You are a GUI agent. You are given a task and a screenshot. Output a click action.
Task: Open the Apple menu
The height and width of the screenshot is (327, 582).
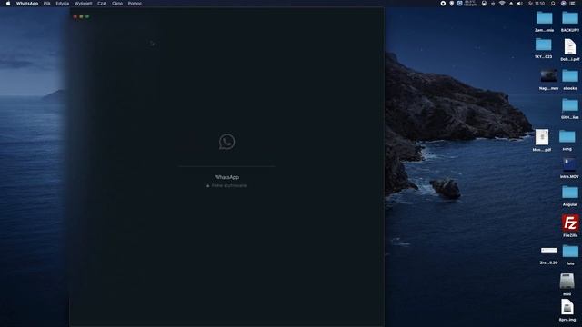[x=8, y=4]
